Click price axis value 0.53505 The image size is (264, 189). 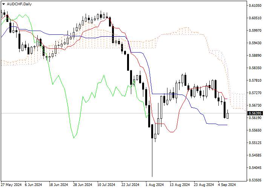(x=255, y=180)
